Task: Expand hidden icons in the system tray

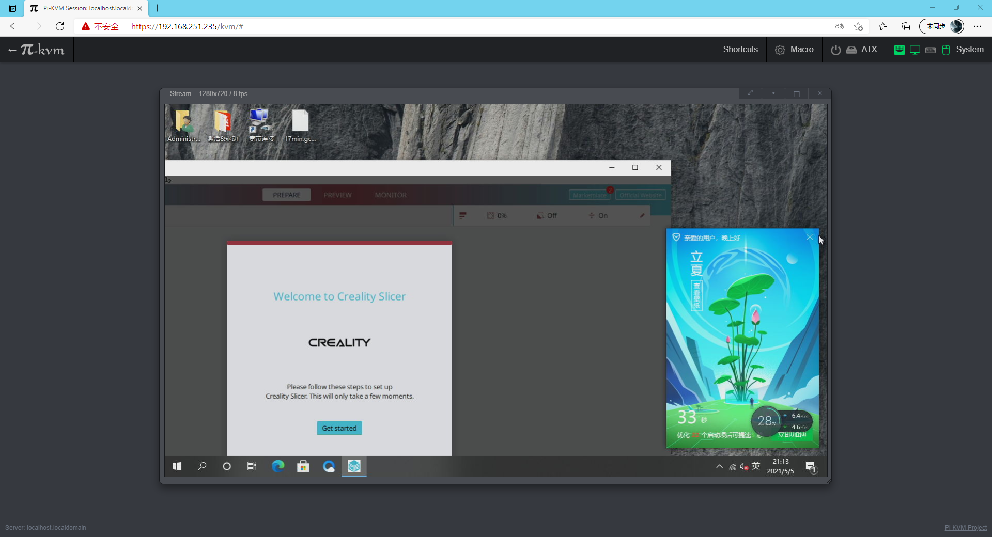Action: click(x=719, y=466)
